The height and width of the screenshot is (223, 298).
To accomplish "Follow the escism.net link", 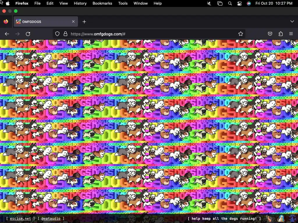I will 20,218.
